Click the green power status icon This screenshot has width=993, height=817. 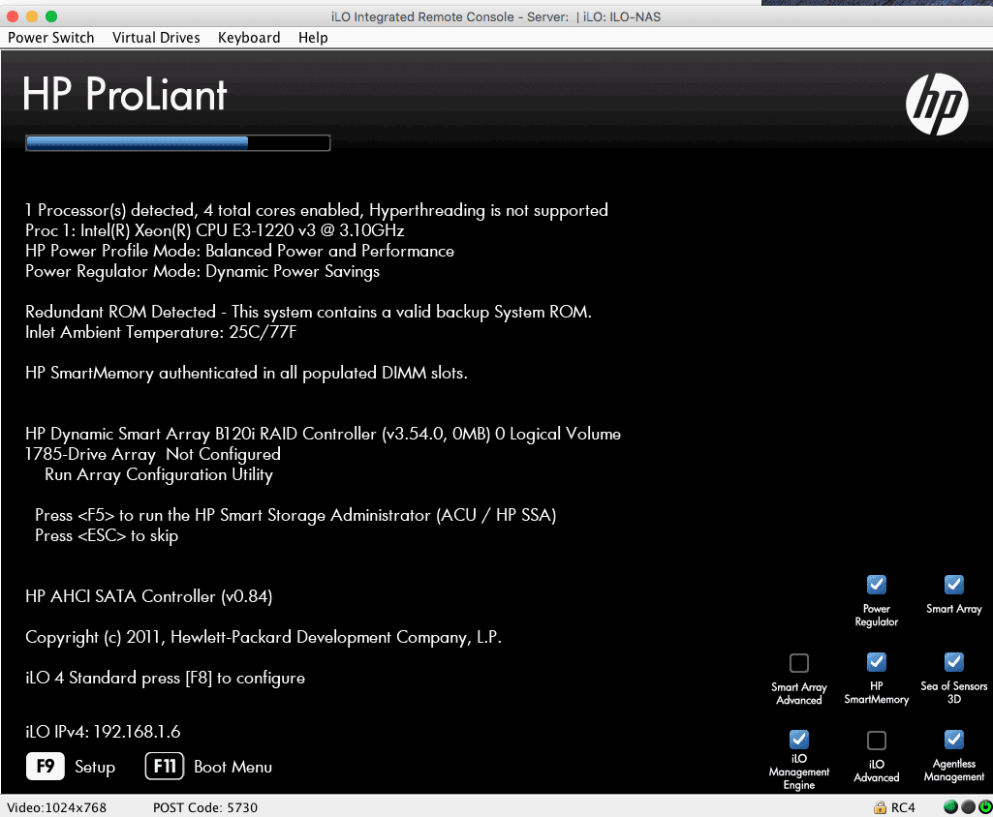click(x=985, y=807)
